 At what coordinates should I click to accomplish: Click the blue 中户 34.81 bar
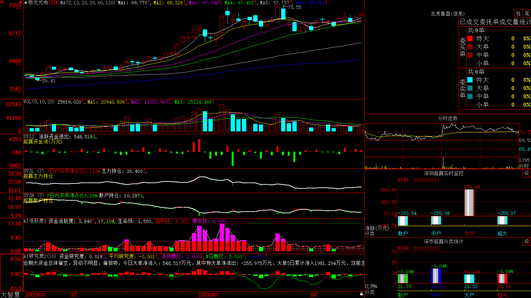[x=436, y=276]
